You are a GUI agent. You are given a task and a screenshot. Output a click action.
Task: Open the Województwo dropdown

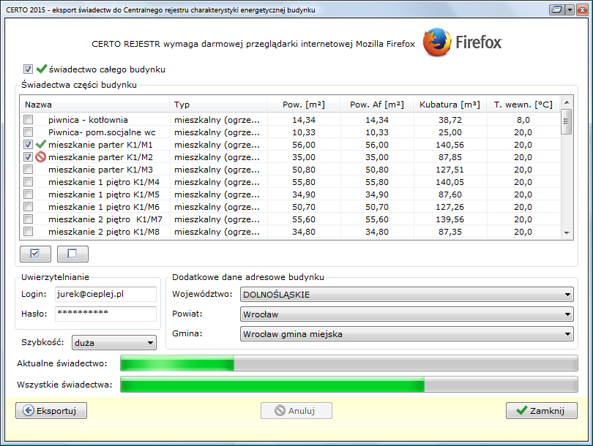pos(406,295)
